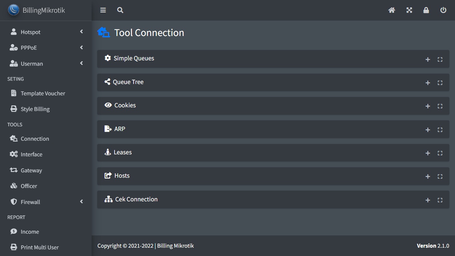Open the search icon in top bar
The height and width of the screenshot is (256, 455).
click(120, 10)
